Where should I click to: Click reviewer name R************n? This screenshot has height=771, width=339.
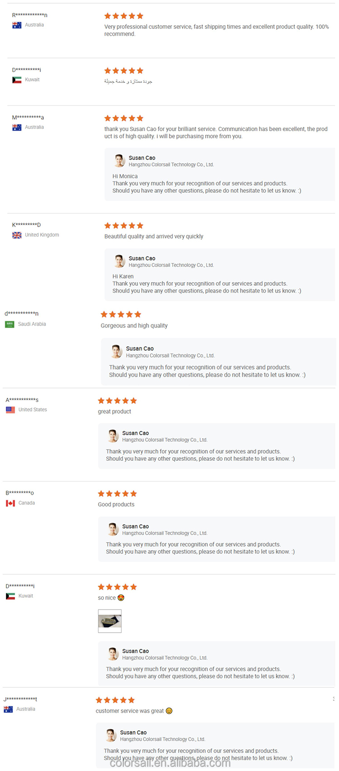click(x=29, y=15)
